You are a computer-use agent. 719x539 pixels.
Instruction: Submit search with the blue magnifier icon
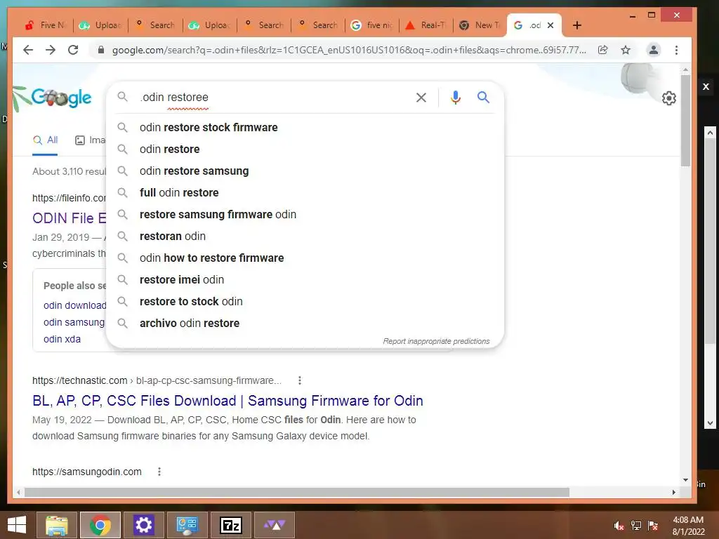[483, 97]
